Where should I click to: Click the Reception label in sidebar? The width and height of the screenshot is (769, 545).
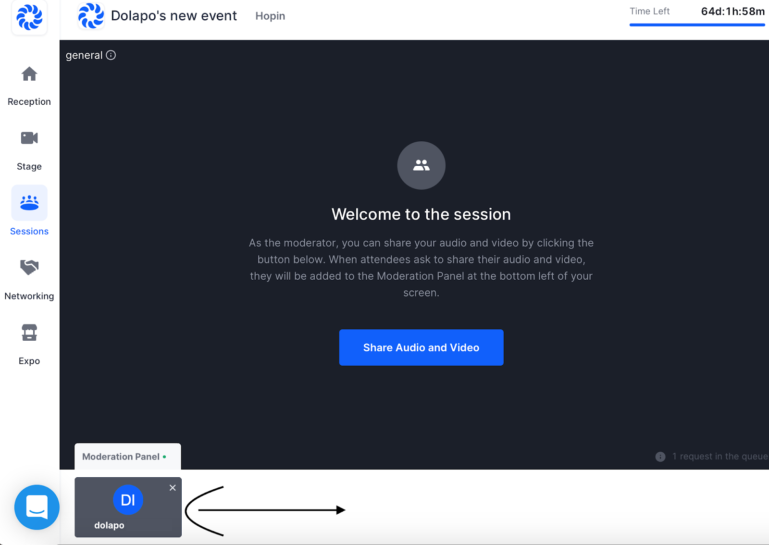(x=29, y=102)
